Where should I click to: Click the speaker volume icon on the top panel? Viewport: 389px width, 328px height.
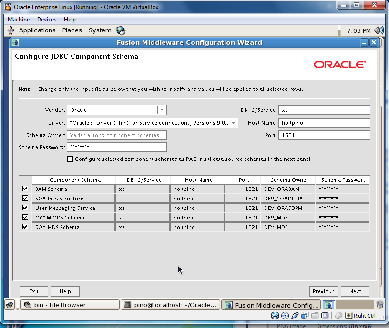(378, 30)
